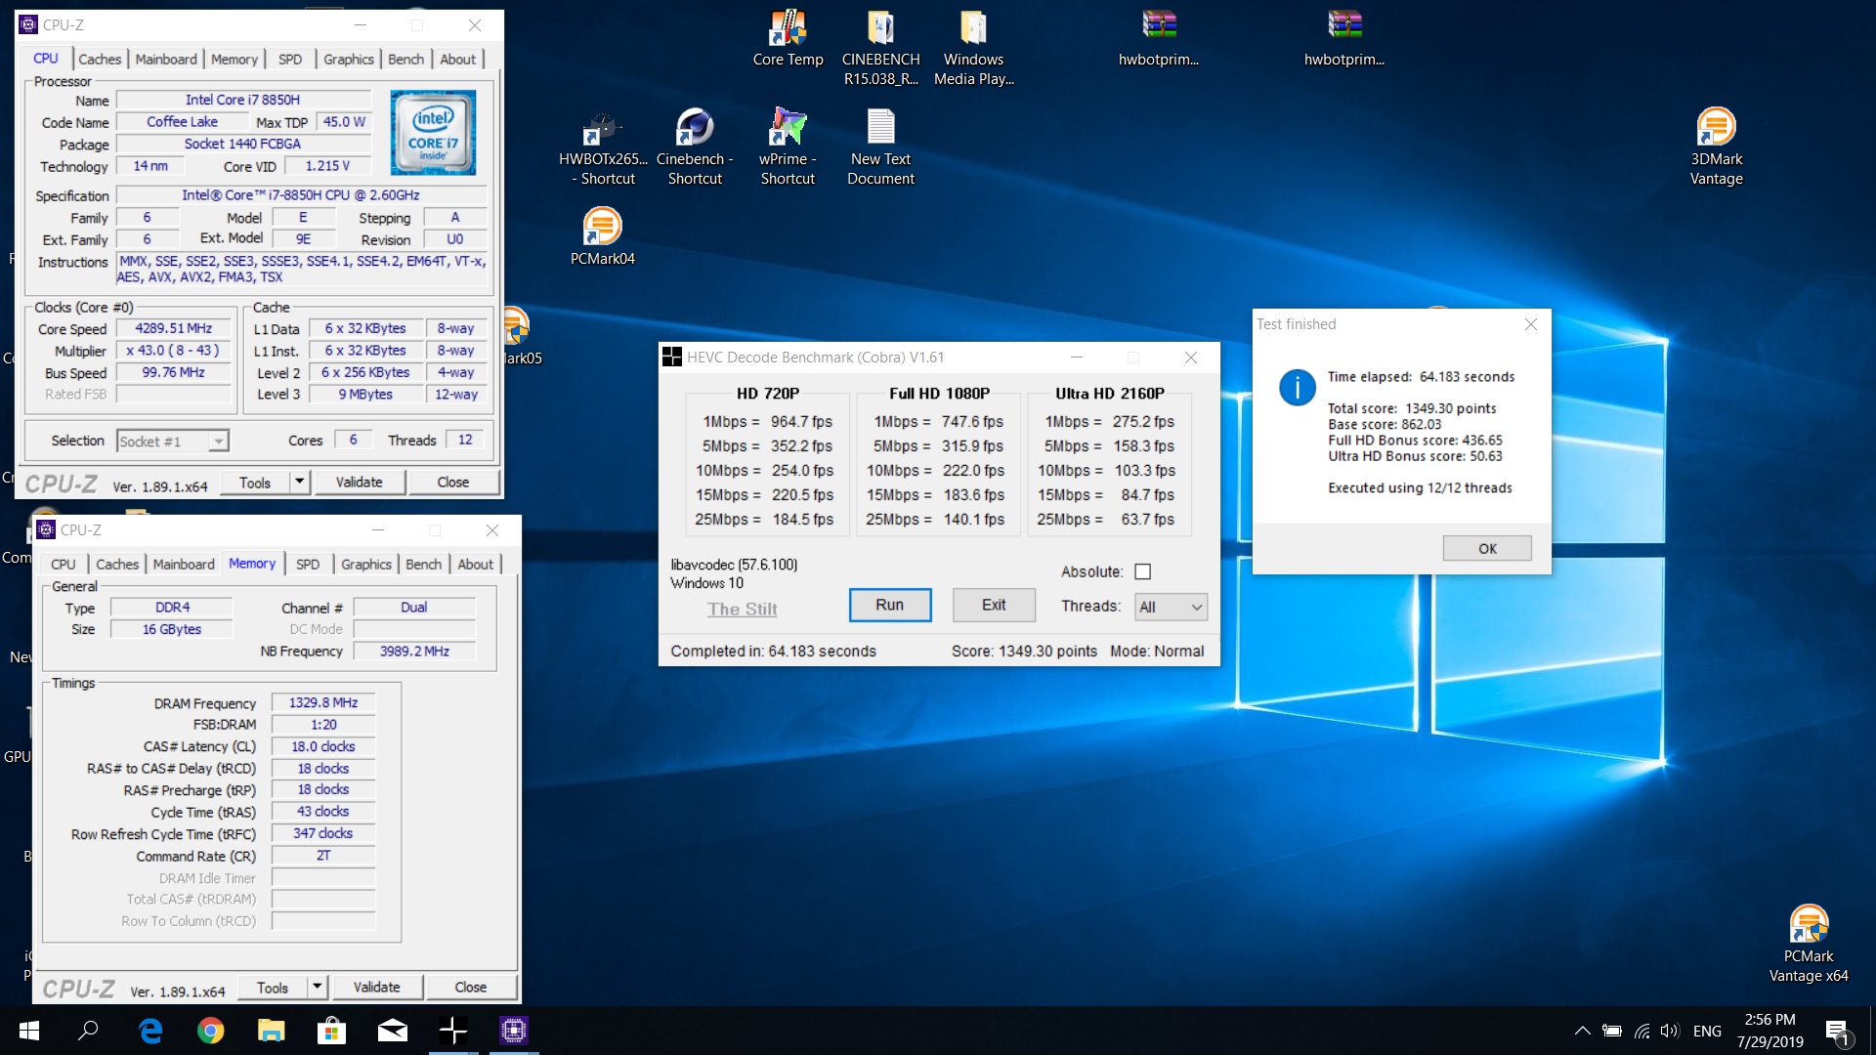Image resolution: width=1876 pixels, height=1055 pixels.
Task: Open PCMark Vantage x64 desktop icon
Action: [x=1809, y=945]
